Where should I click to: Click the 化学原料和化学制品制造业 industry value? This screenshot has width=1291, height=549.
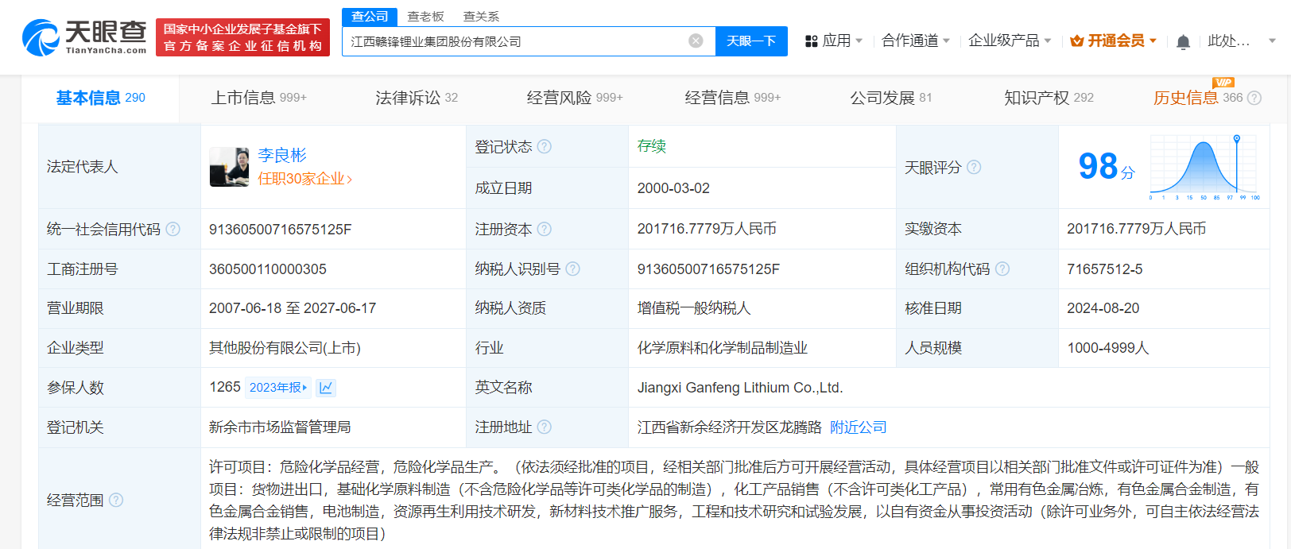723,348
